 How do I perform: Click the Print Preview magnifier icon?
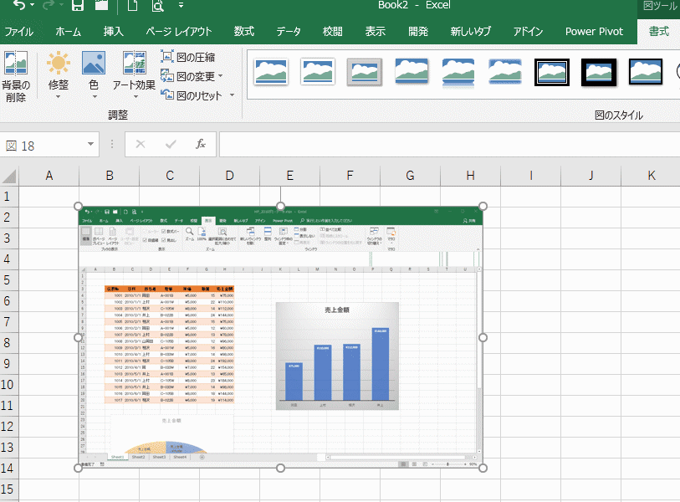coord(158,5)
